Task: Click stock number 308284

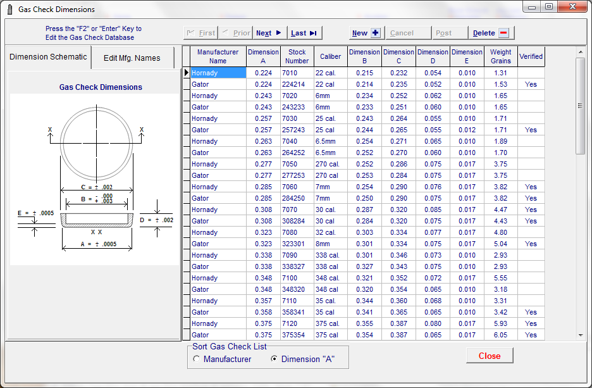Action: click(x=297, y=221)
